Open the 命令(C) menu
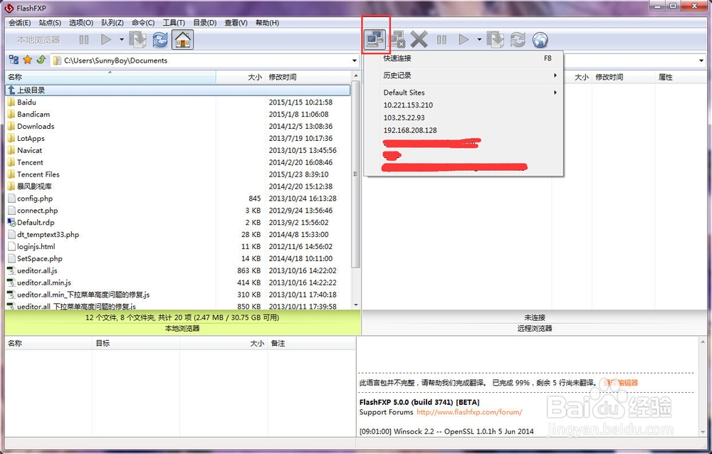The height and width of the screenshot is (454, 712). pos(143,23)
